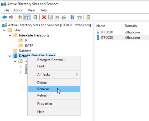
Task: Click the root Active Directory Sites icon in tree
Action: pos(5,25)
